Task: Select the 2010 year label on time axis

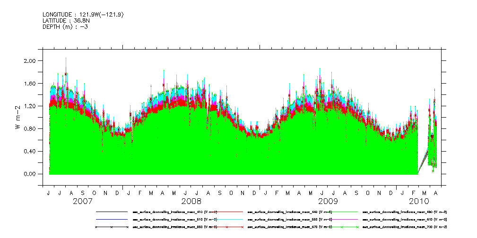Action: [x=419, y=202]
